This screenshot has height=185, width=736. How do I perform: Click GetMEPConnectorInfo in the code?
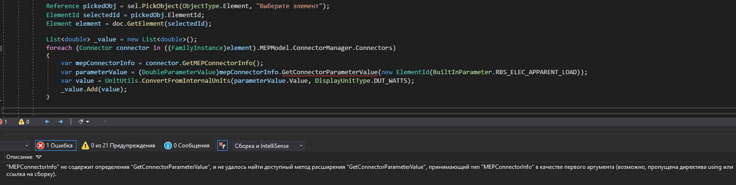coord(217,63)
